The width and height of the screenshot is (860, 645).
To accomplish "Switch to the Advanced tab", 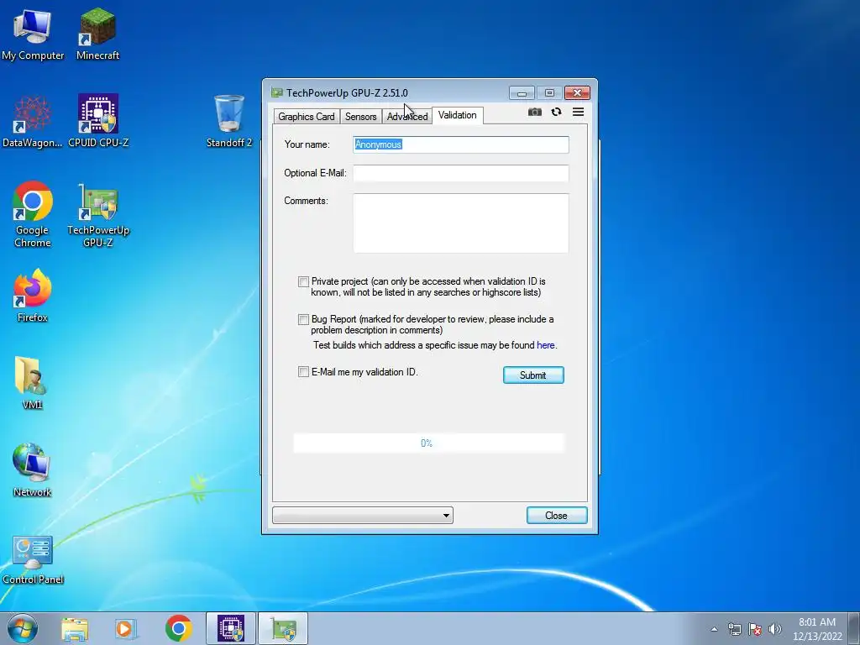I will [x=407, y=116].
